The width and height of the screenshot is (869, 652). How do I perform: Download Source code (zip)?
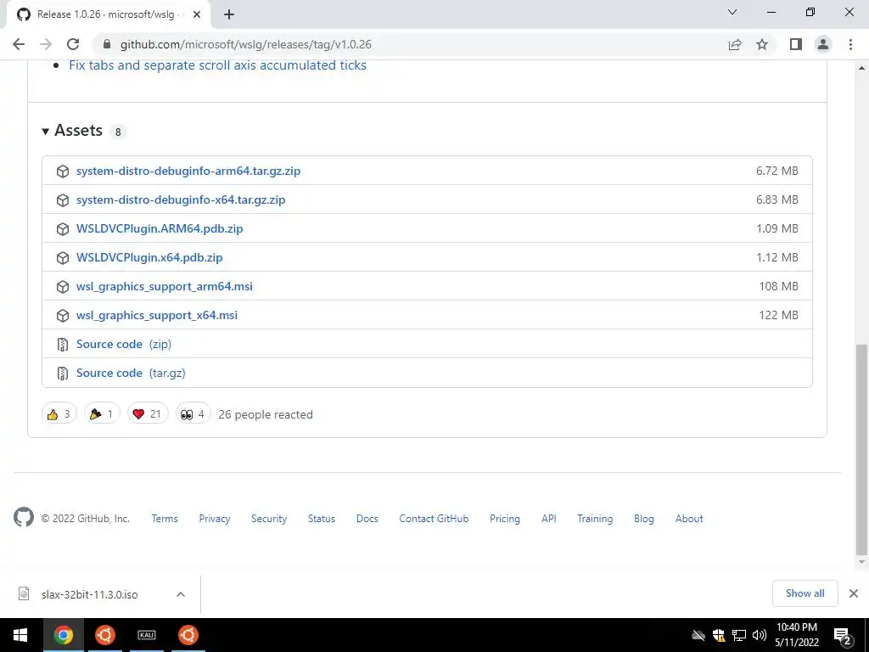point(124,344)
